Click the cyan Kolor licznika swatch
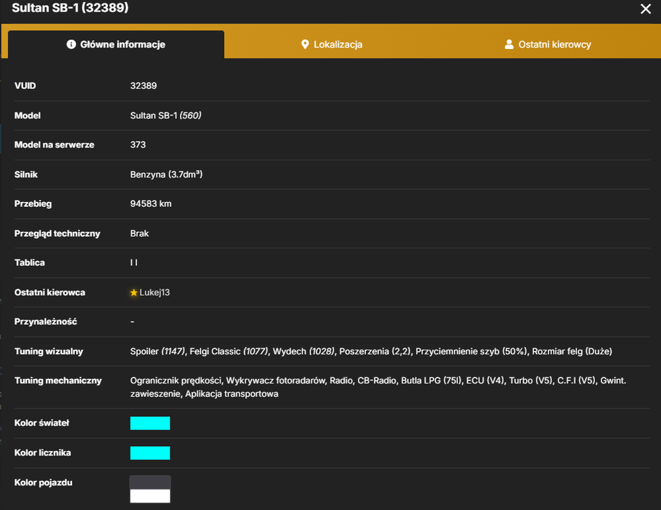This screenshot has width=661, height=510. (150, 453)
